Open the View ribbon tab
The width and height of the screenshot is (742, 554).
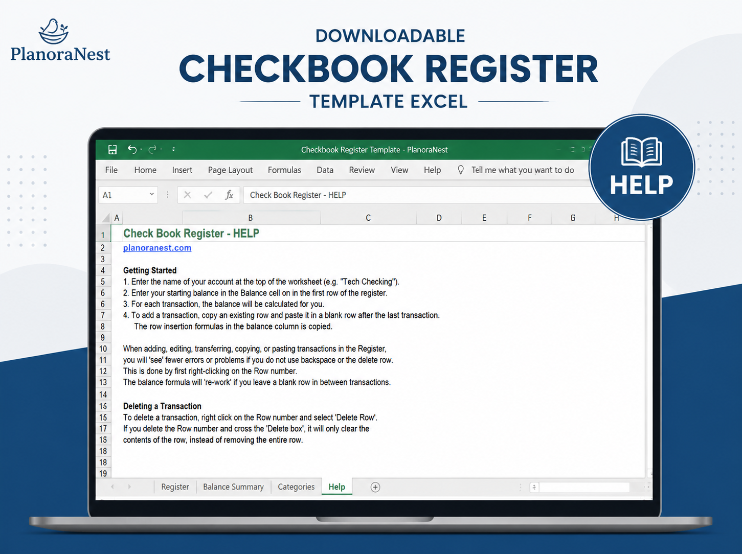(x=399, y=170)
